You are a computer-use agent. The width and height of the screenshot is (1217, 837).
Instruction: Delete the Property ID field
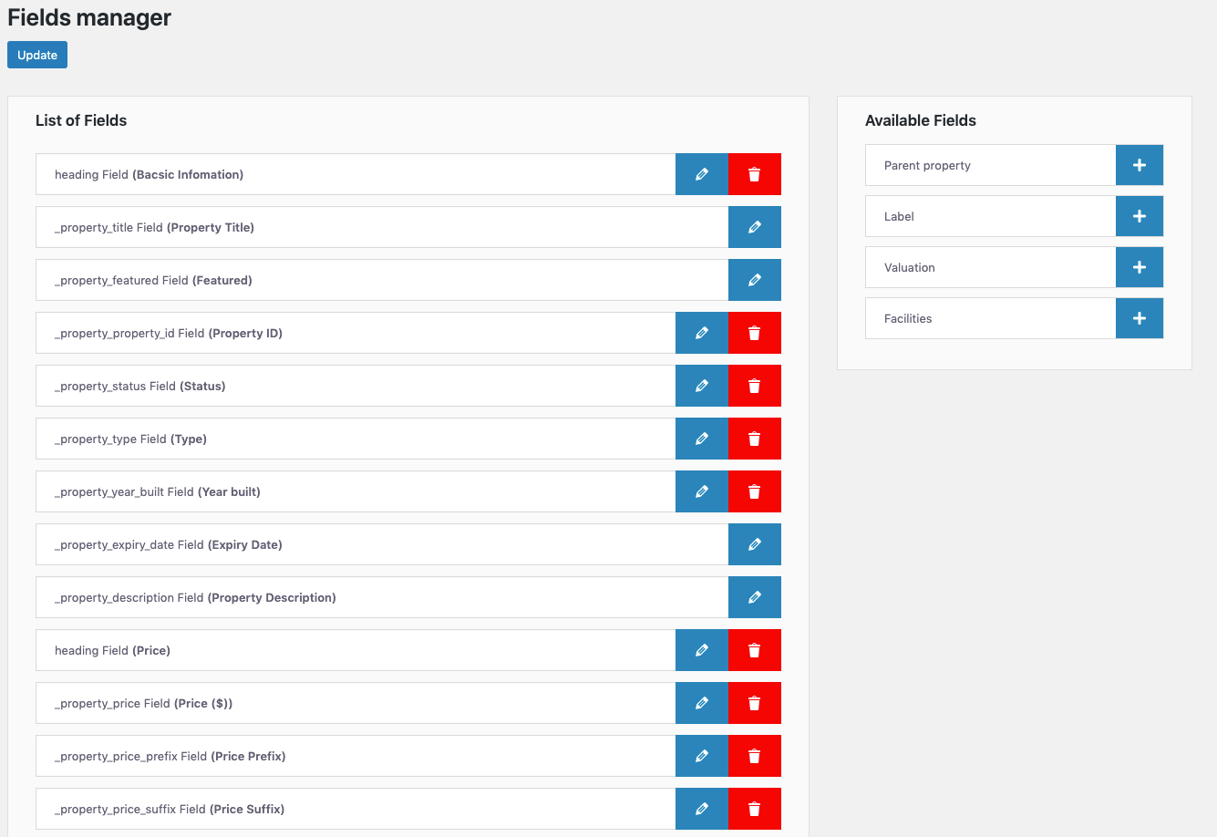(x=754, y=333)
